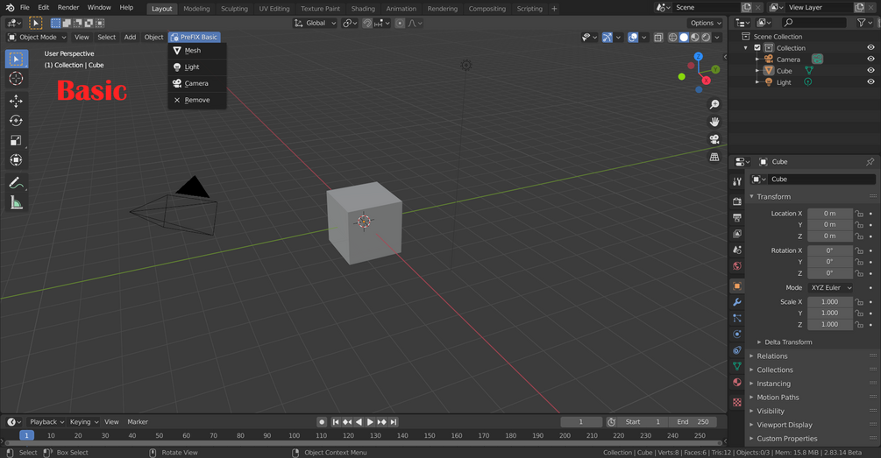This screenshot has width=881, height=458.
Task: Select the Annotate tool
Action: pos(17,183)
